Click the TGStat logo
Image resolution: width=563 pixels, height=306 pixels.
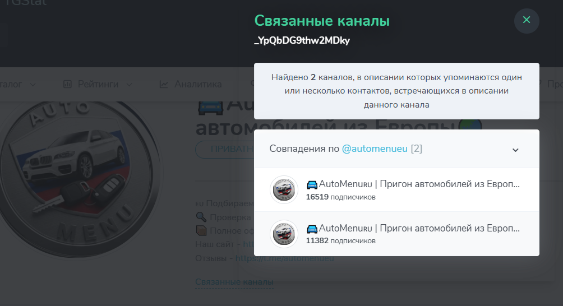tap(25, 3)
